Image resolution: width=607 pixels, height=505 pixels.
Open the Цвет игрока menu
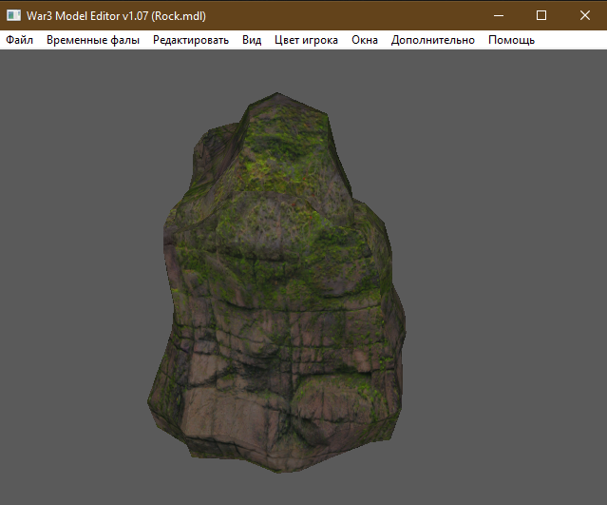coord(306,40)
